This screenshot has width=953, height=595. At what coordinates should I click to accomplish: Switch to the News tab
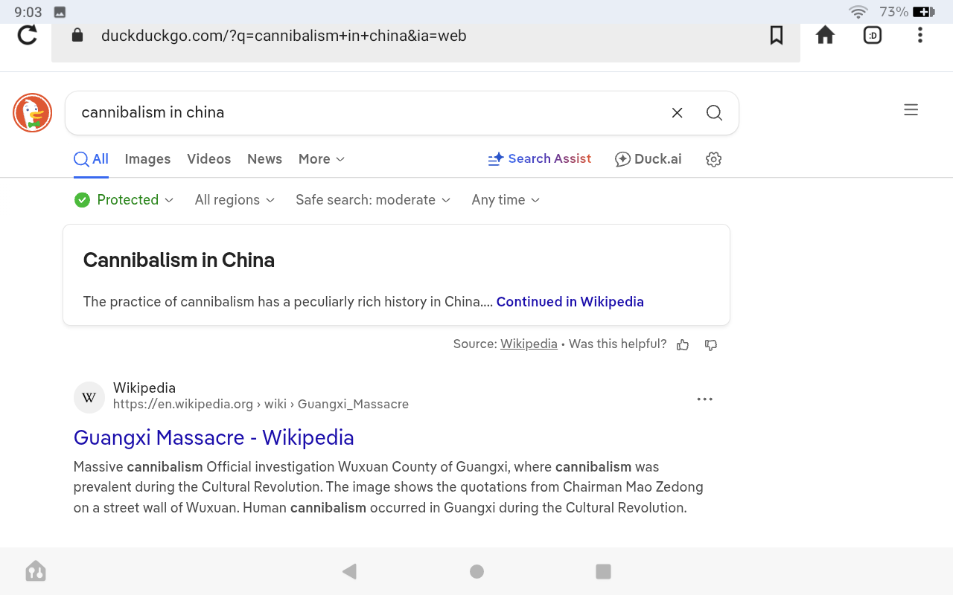click(264, 159)
